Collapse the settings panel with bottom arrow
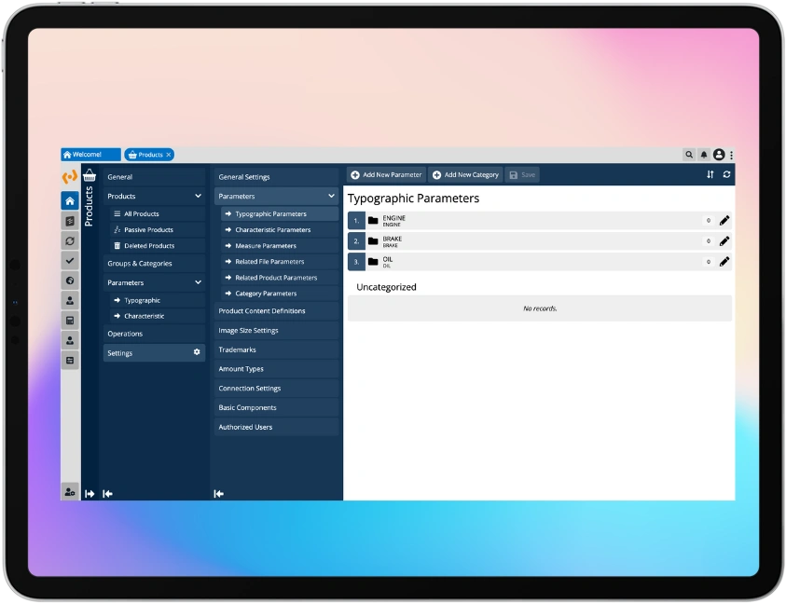 click(219, 494)
